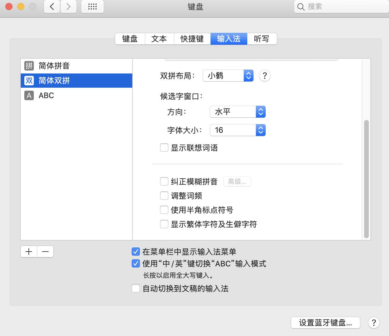Open the 字体大小 16 dropdown
The height and width of the screenshot is (336, 389).
coord(237,130)
